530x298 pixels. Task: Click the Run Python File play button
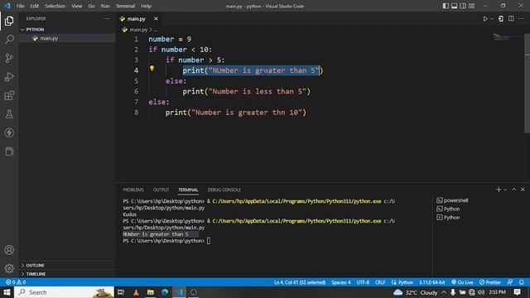click(x=485, y=19)
